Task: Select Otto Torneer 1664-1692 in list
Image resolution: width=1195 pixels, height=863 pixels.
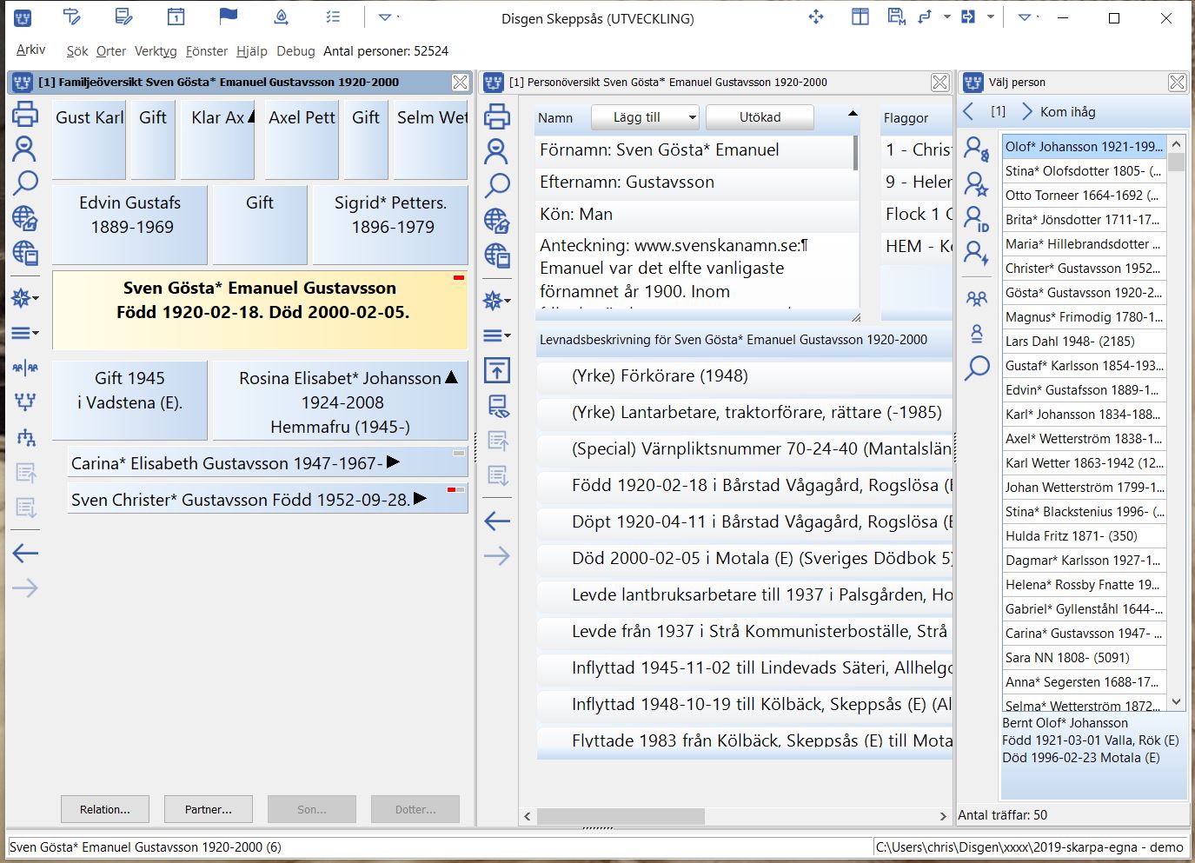Action: coord(1083,196)
